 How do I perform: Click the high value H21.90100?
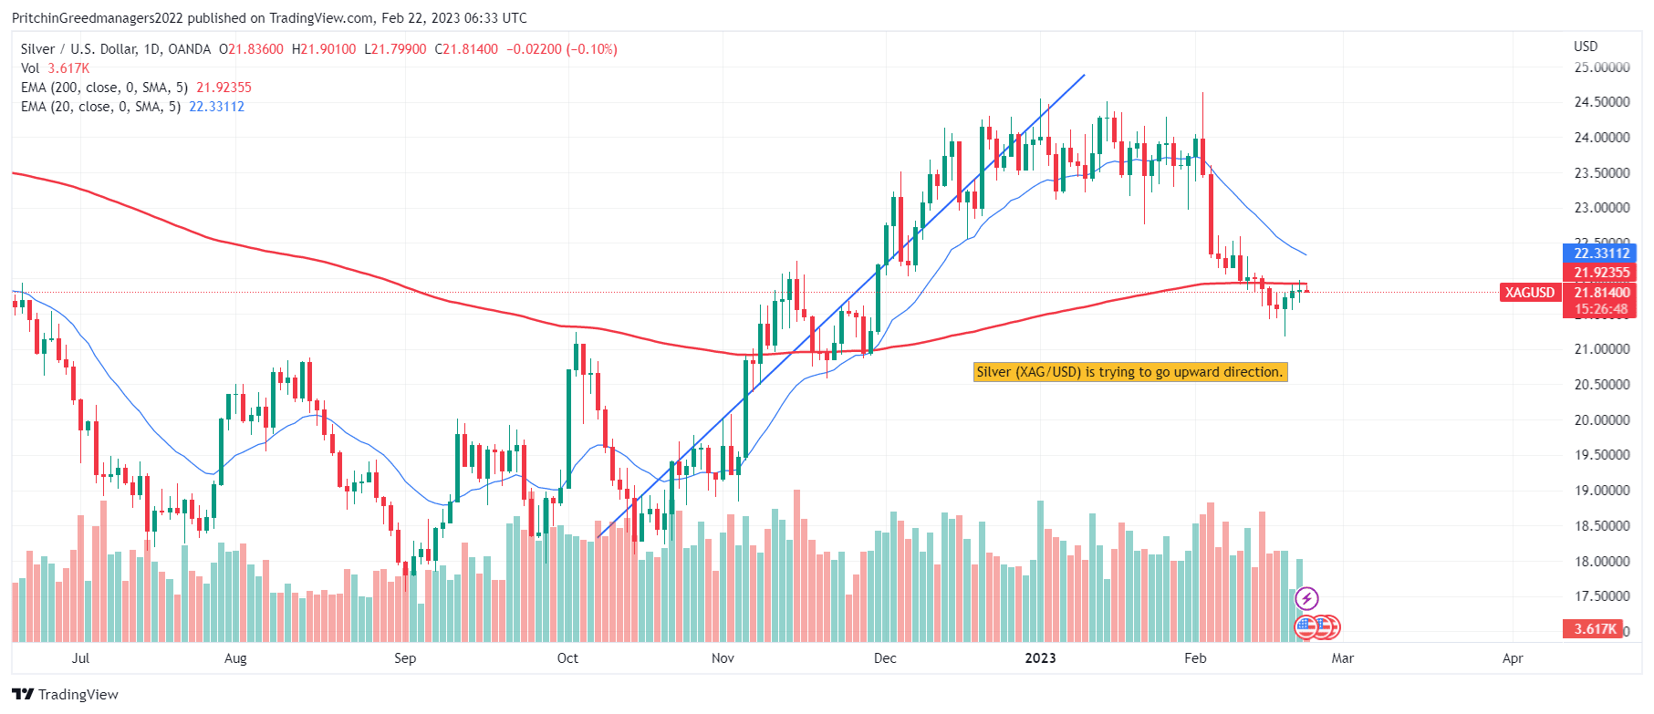click(324, 49)
